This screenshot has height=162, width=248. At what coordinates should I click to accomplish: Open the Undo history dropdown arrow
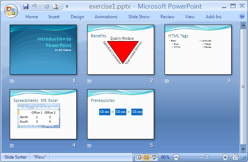click(x=40, y=6)
